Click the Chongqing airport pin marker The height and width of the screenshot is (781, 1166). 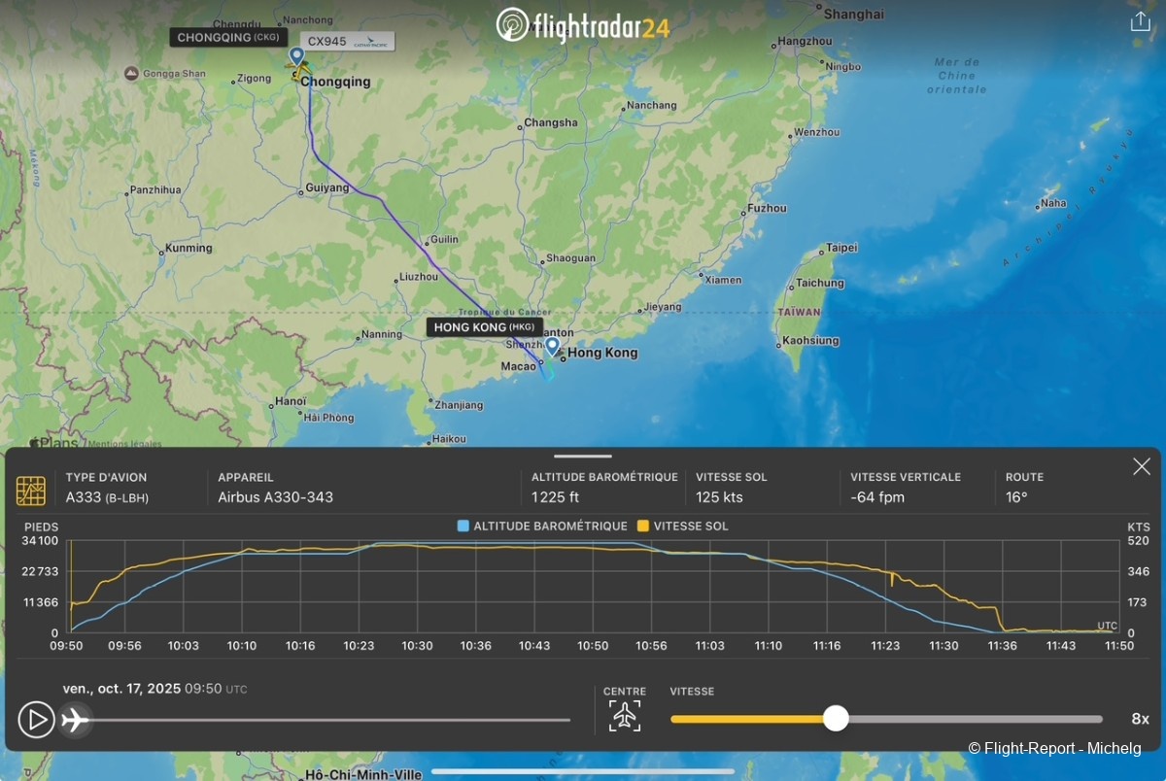point(296,56)
